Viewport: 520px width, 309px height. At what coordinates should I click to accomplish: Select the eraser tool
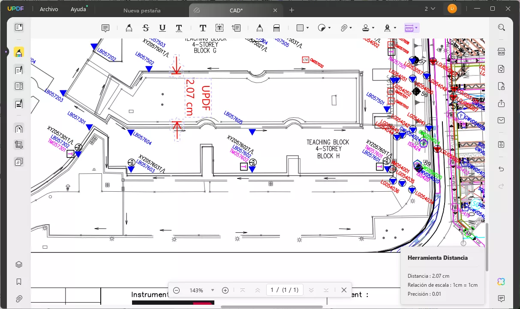pyautogui.click(x=277, y=28)
